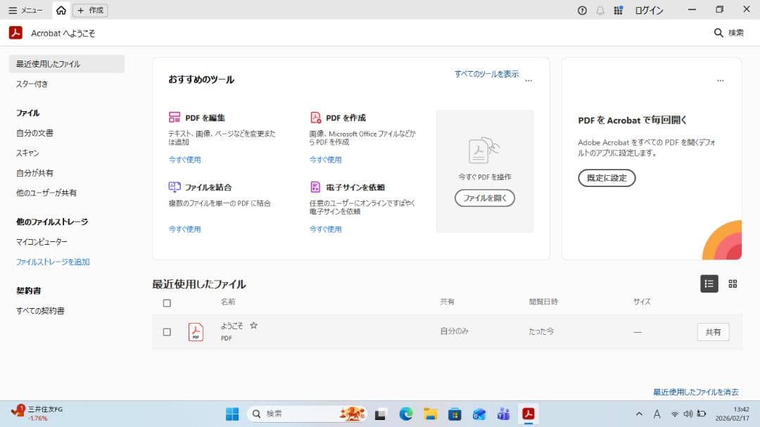Open 自分の文書 in the sidebar

pos(34,133)
